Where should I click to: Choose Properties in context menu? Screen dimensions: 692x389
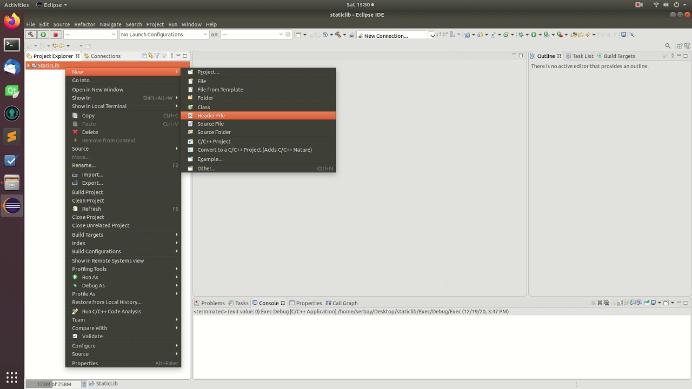pyautogui.click(x=123, y=363)
